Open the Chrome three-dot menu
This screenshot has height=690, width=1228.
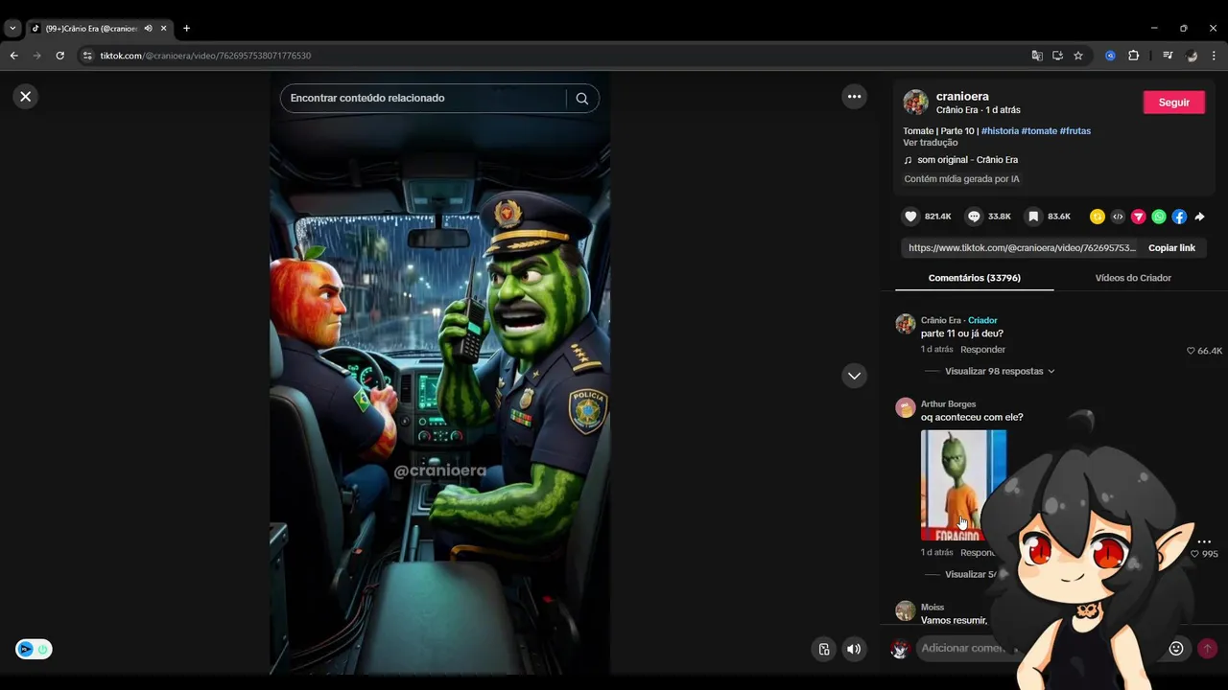(x=1214, y=56)
